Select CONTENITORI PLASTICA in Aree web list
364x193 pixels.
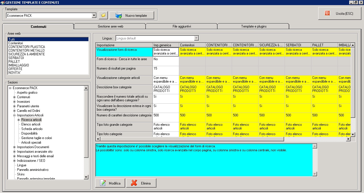[27, 47]
